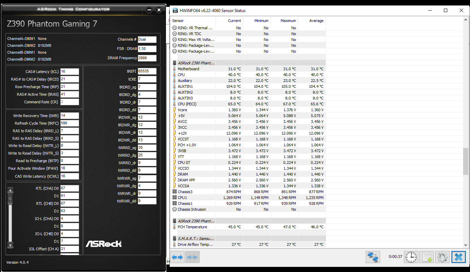Screen dimensions: 470x272
Task: Click the icon beside RING: VR TDC
Action: [175, 34]
